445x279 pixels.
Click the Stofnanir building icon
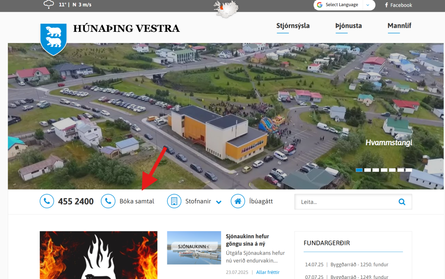click(x=174, y=201)
